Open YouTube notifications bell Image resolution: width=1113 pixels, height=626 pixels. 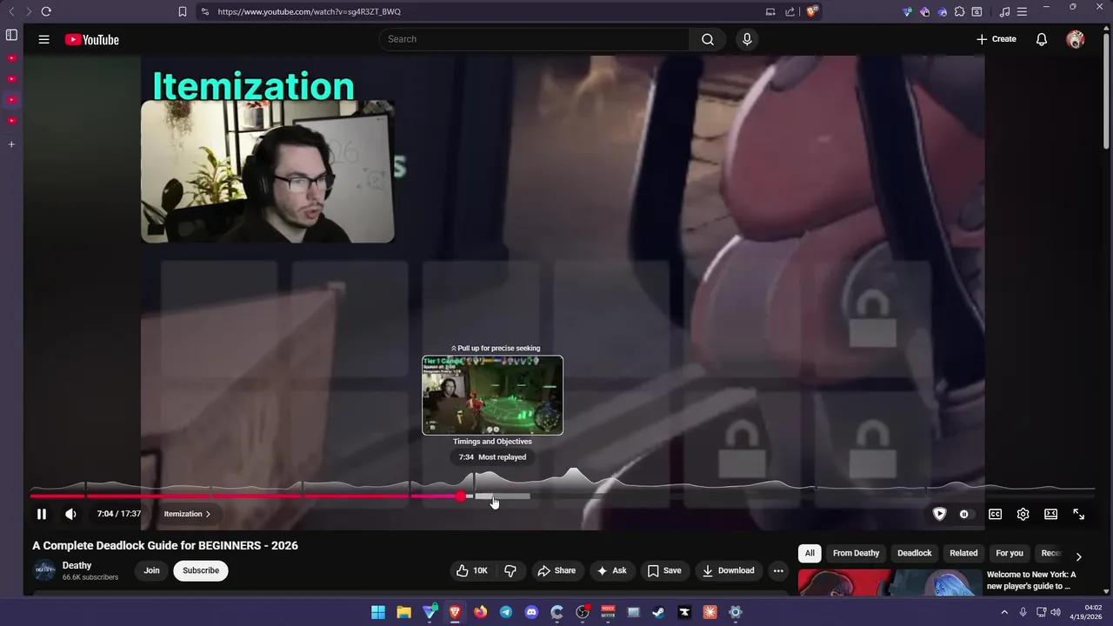click(1041, 39)
